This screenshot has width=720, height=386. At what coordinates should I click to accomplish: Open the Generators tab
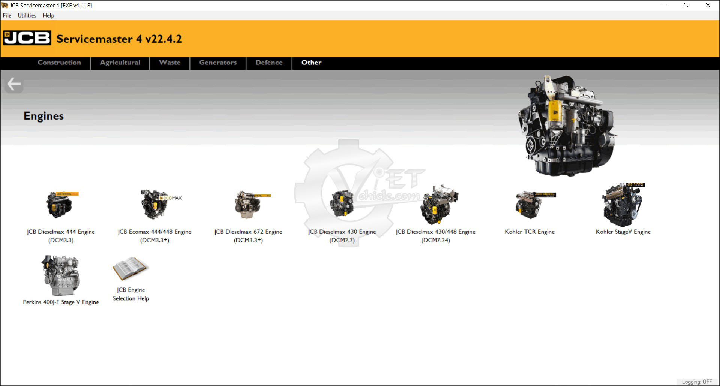coord(218,63)
